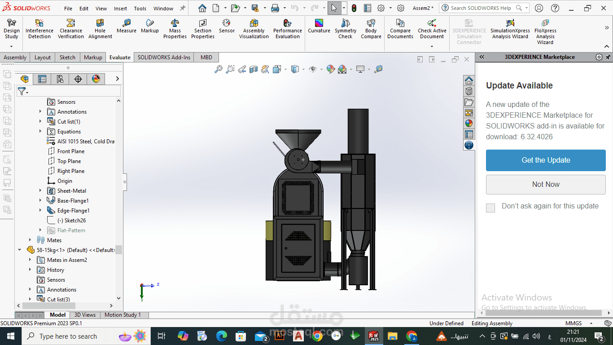Open Assembly Visualization
The height and width of the screenshot is (345, 613).
point(254,29)
